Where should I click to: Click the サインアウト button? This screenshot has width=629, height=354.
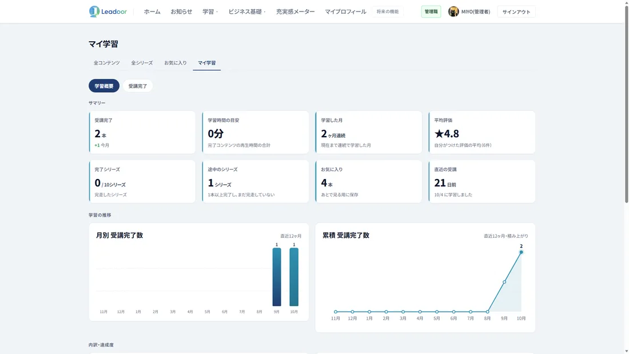point(516,11)
